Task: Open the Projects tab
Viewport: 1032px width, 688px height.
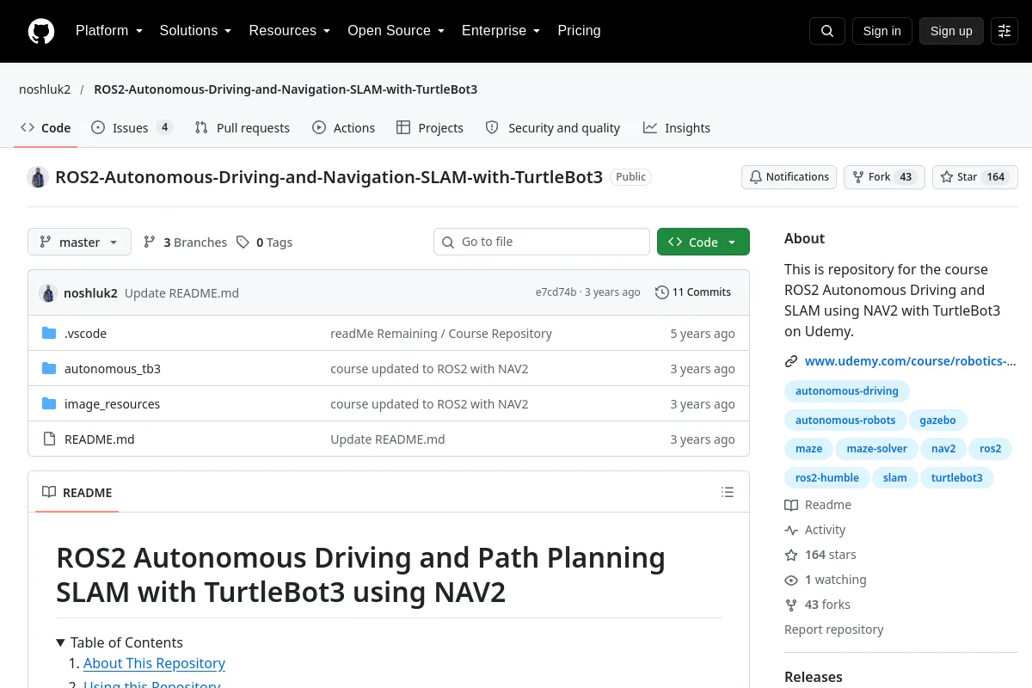Action: coord(430,128)
